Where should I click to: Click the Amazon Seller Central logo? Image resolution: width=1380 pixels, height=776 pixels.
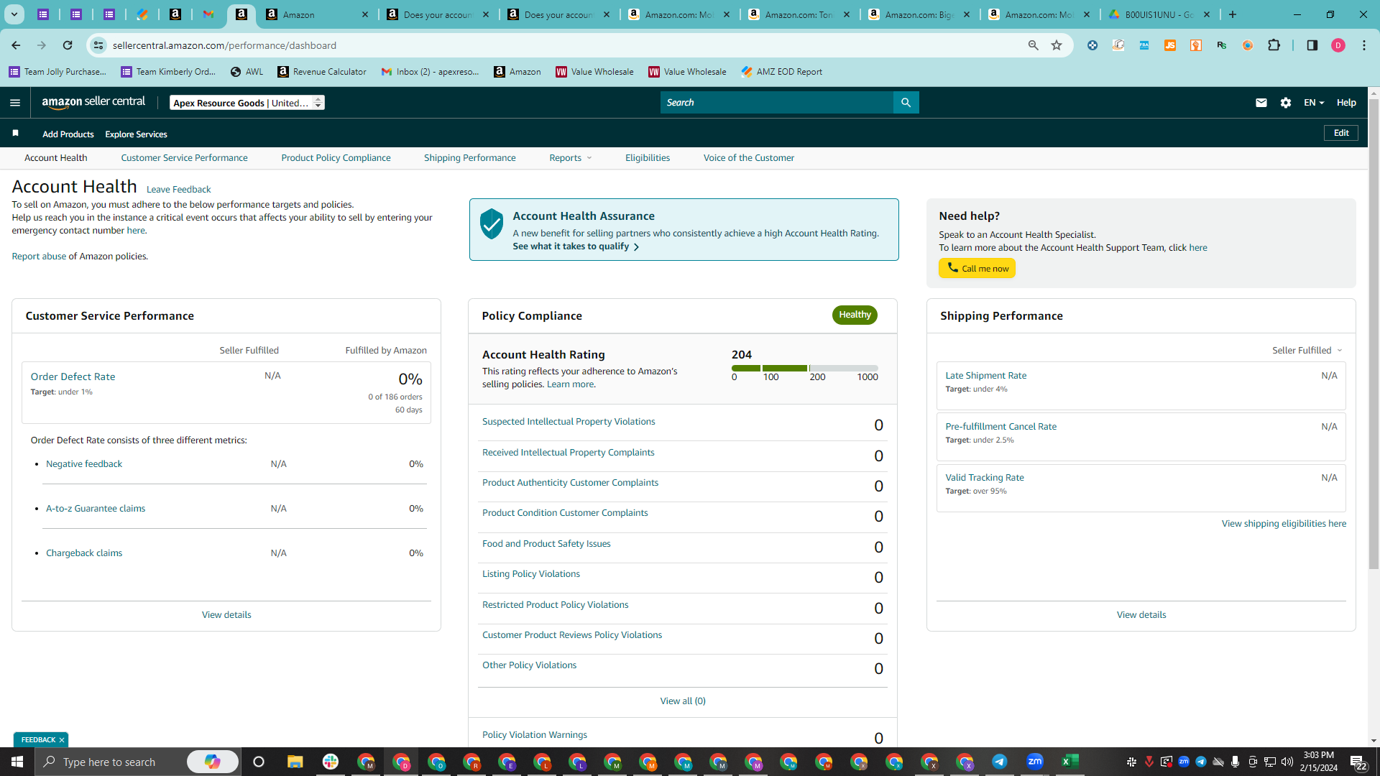tap(93, 102)
